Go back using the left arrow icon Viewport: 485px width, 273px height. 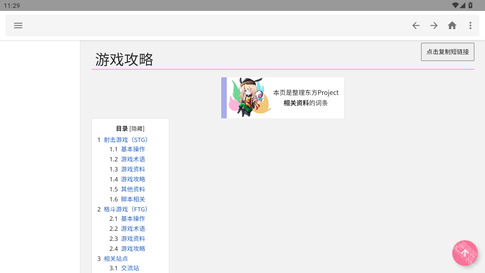point(416,25)
